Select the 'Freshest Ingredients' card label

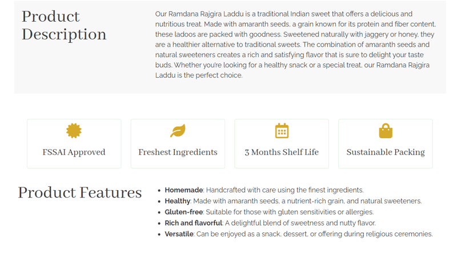pyautogui.click(x=178, y=152)
